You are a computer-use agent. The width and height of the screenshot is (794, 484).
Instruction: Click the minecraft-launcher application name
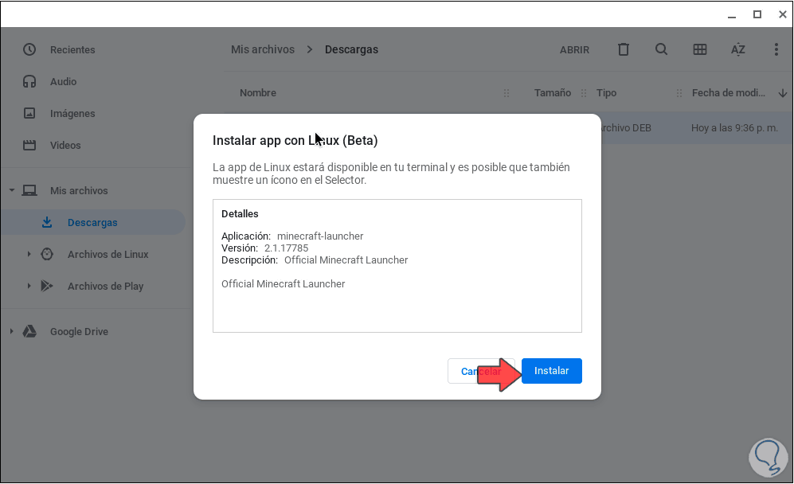[320, 236]
